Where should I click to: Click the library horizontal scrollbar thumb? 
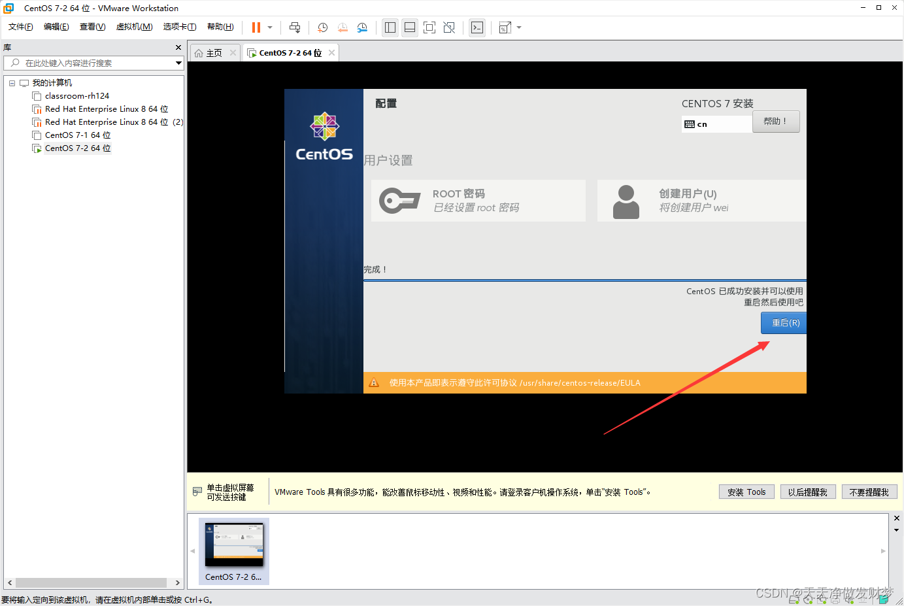tap(91, 582)
